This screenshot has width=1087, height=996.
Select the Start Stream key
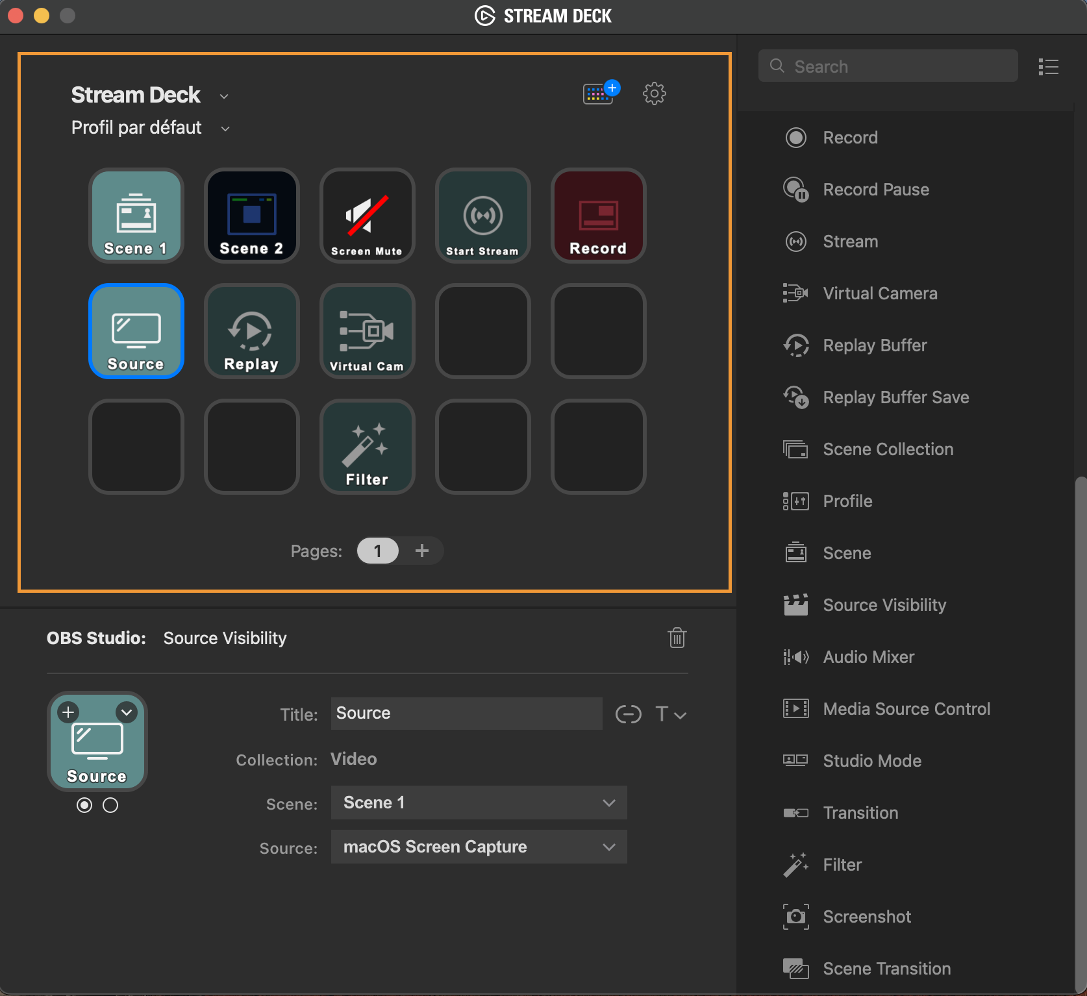(482, 216)
